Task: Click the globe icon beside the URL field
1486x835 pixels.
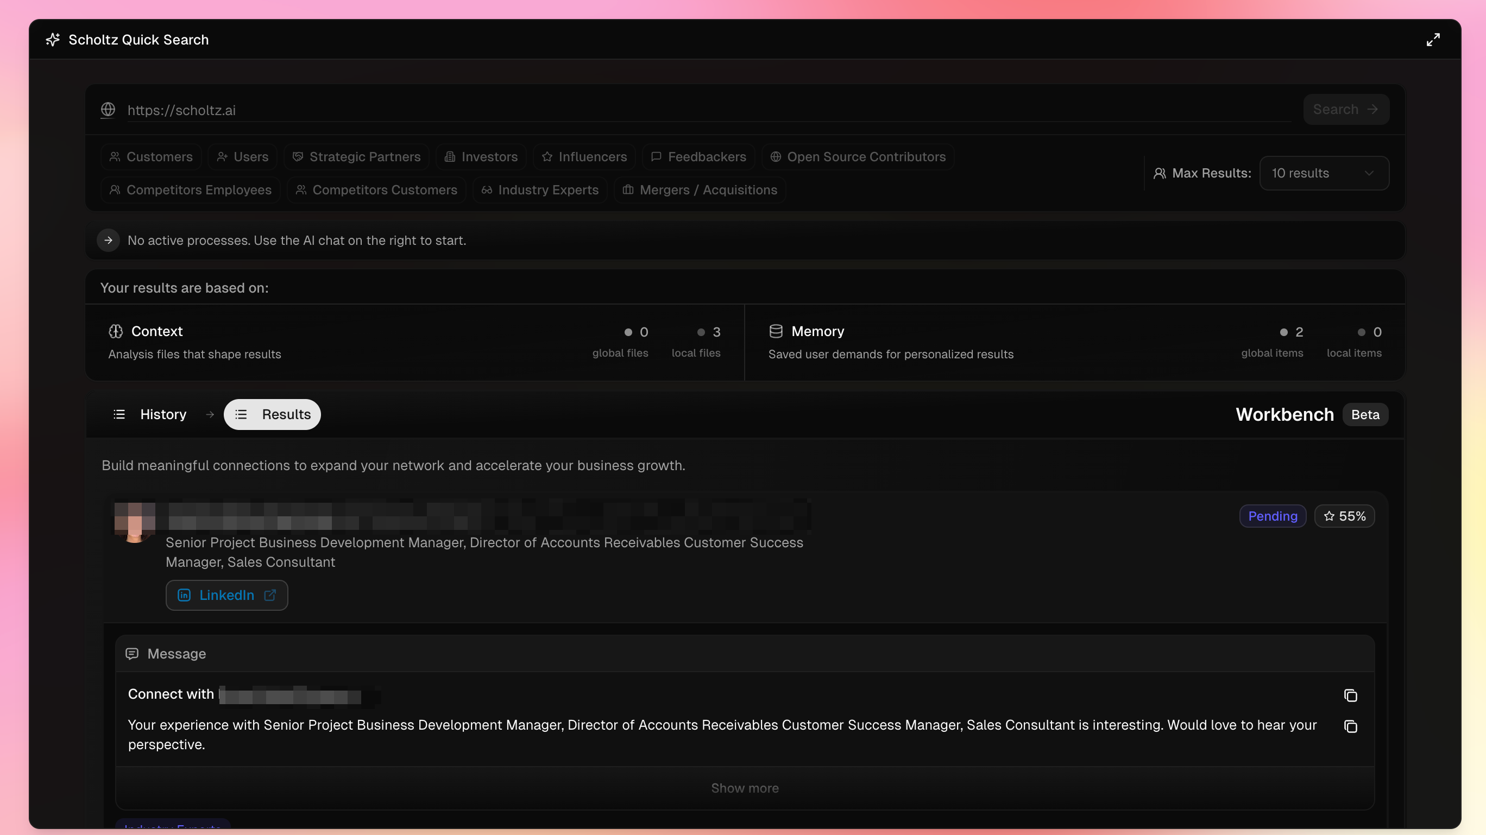Action: click(108, 110)
